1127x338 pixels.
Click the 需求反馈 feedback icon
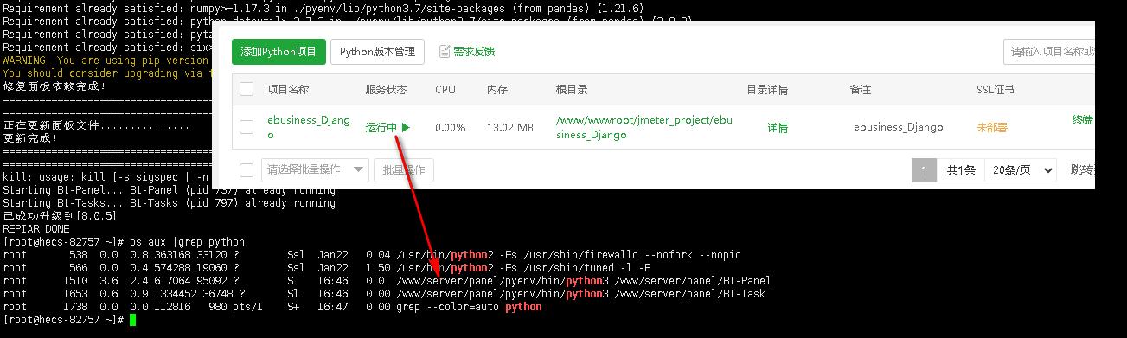445,52
